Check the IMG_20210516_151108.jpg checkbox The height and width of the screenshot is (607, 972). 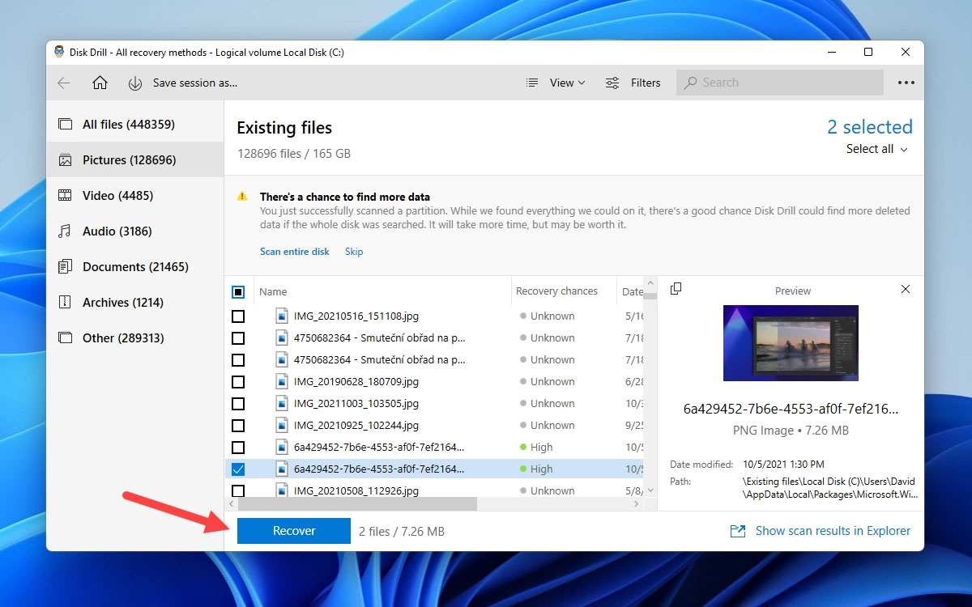coord(238,316)
